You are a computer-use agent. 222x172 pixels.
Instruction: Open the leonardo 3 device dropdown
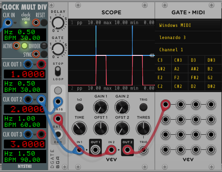click(x=188, y=37)
